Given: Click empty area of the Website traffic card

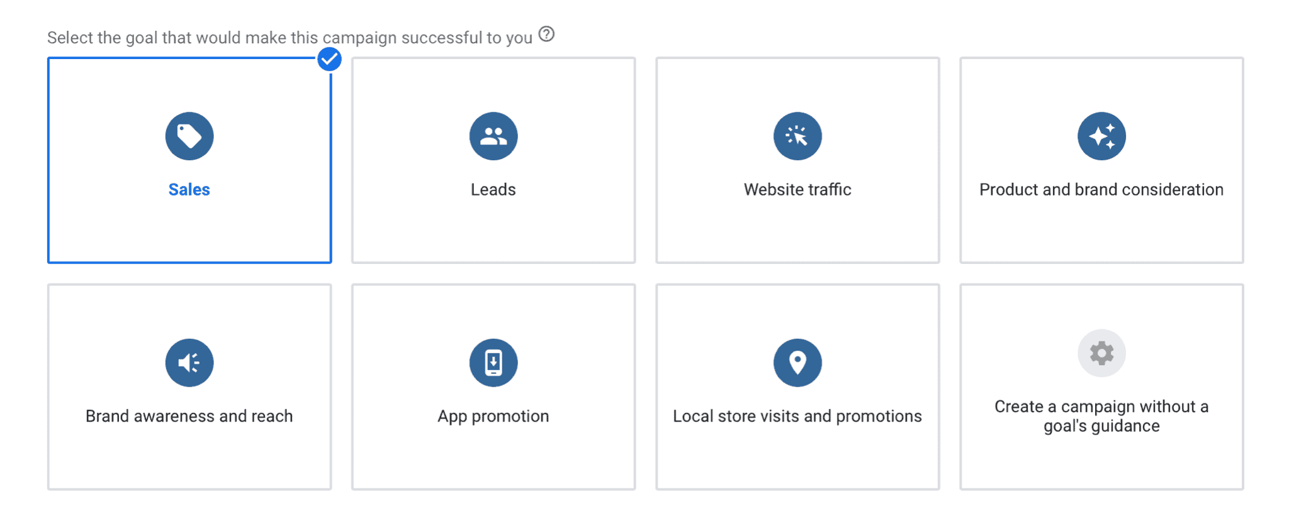Looking at the screenshot, I should (797, 233).
